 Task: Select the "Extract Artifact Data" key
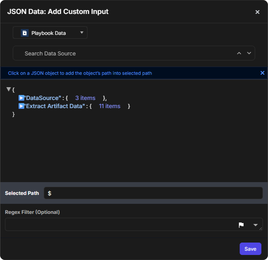pyautogui.click(x=55, y=106)
